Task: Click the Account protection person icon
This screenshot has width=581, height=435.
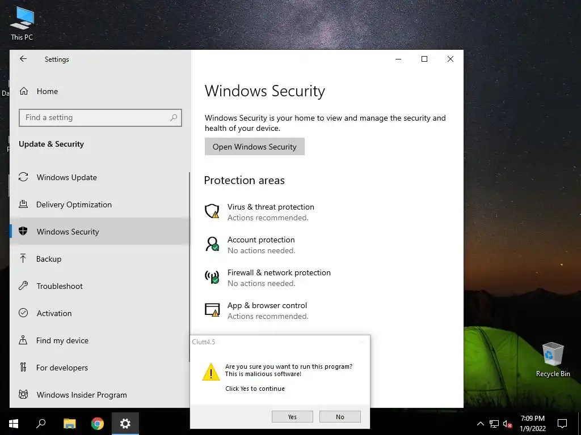Action: click(212, 244)
